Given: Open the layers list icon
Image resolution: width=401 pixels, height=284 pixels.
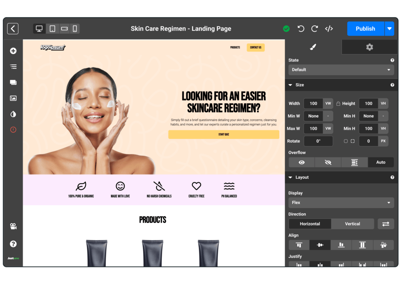Looking at the screenshot, I should [x=13, y=67].
